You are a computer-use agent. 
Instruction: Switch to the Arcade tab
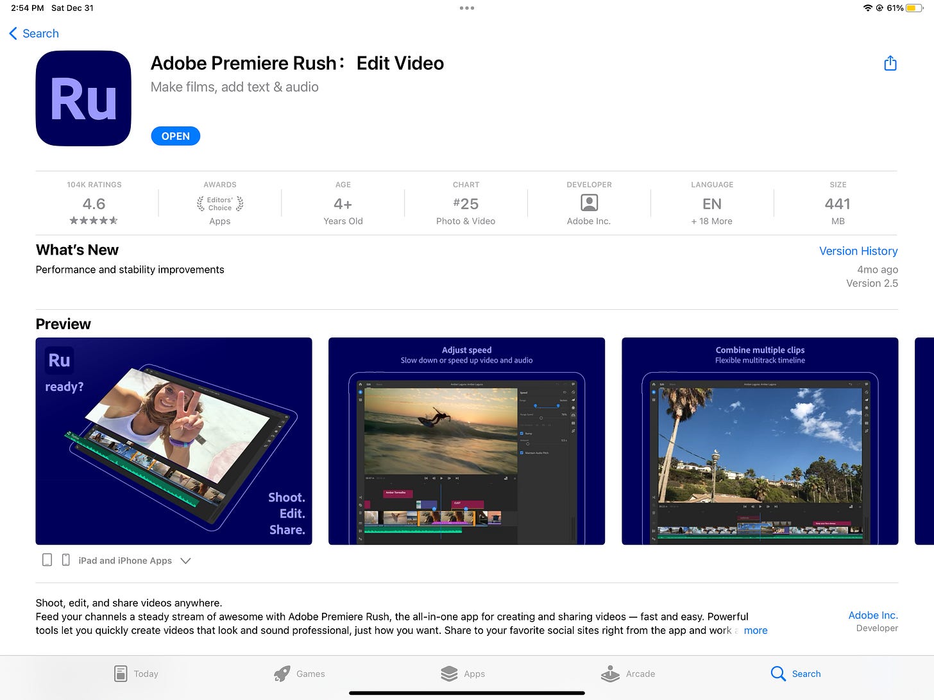click(627, 674)
